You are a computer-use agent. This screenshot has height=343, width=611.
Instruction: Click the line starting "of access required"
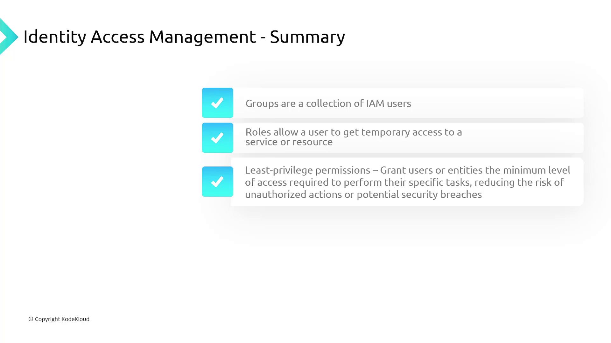point(404,182)
